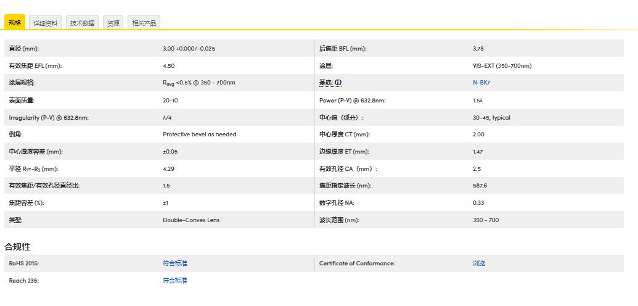The width and height of the screenshot is (638, 306).
Task: Show the 相关产品 tab
Action: 144,23
